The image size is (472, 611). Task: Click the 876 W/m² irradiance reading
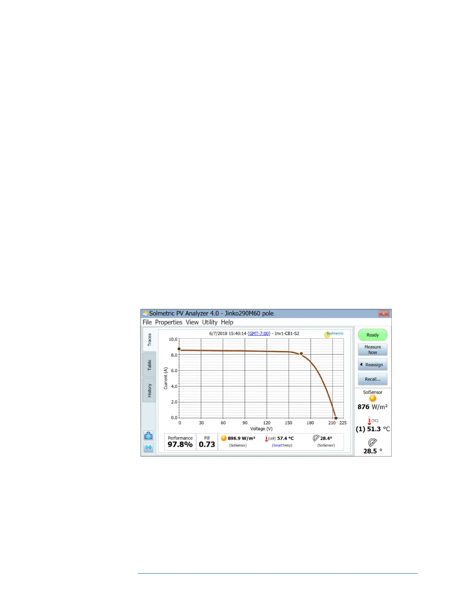click(373, 407)
